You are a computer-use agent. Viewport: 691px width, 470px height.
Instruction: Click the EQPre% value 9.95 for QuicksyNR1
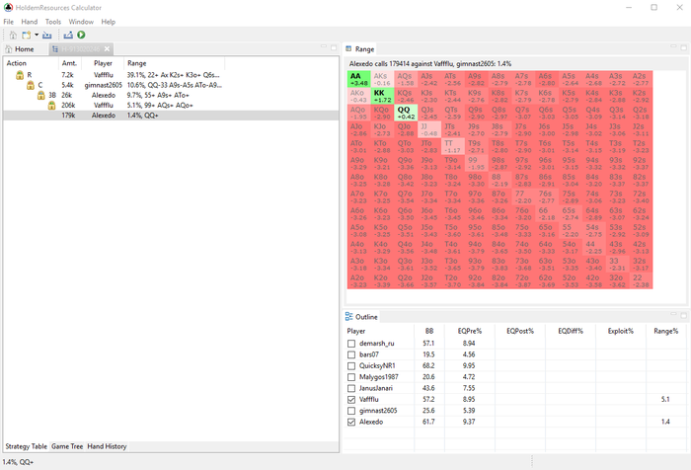[469, 366]
